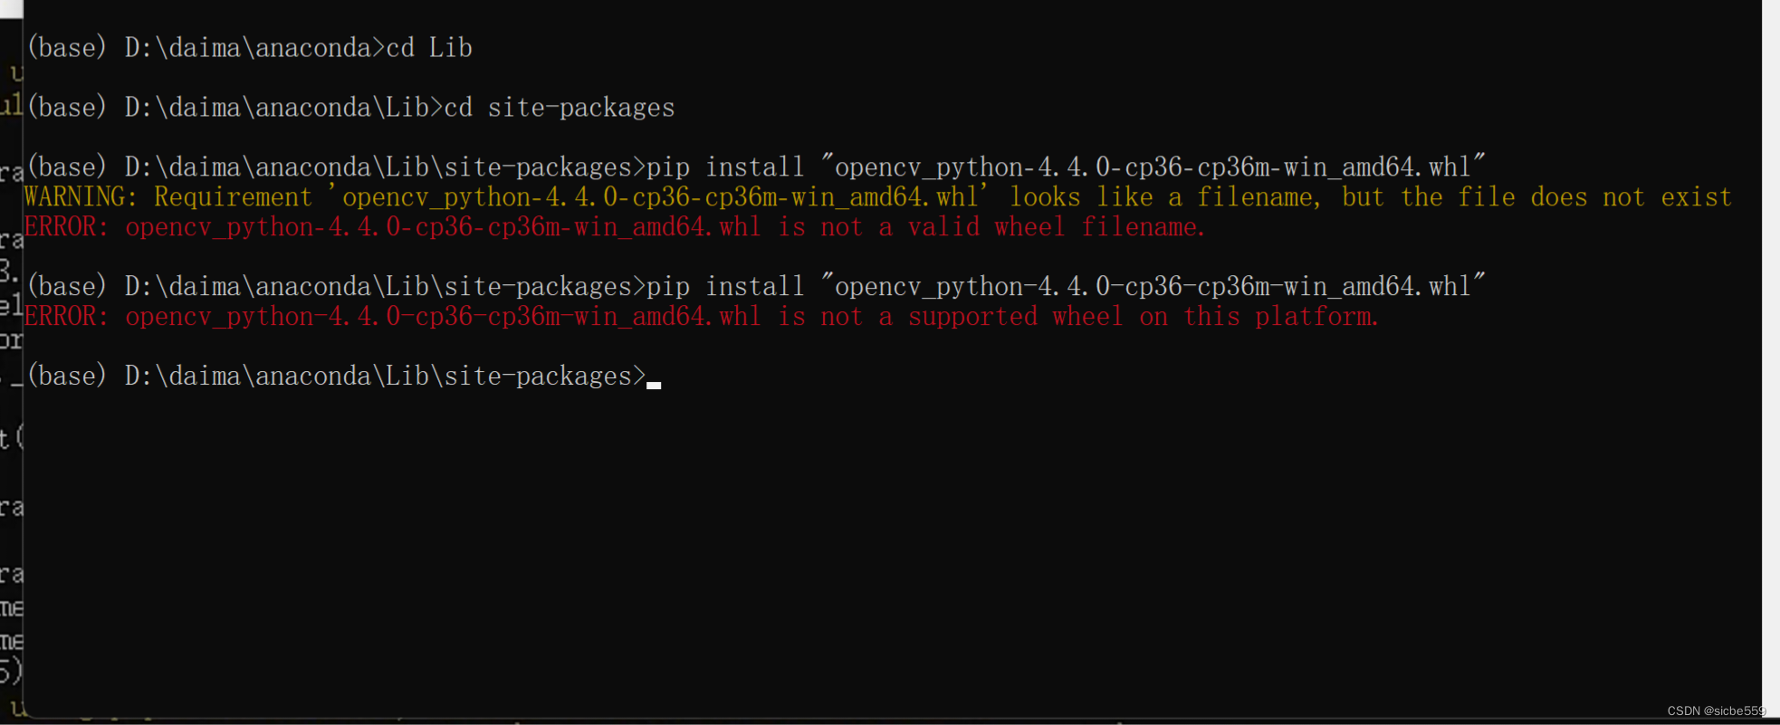The width and height of the screenshot is (1780, 725).
Task: Click the 'cd Lib' command line
Action: [250, 47]
